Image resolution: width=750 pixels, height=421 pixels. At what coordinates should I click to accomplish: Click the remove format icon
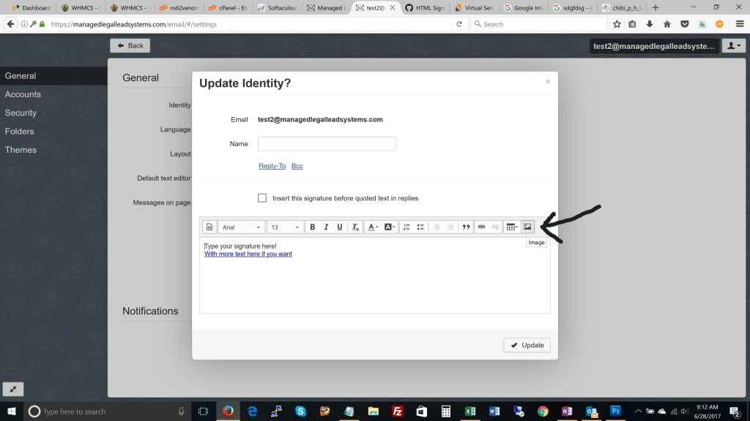[355, 227]
